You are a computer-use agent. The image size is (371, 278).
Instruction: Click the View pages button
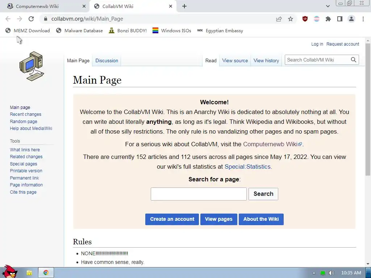218,219
